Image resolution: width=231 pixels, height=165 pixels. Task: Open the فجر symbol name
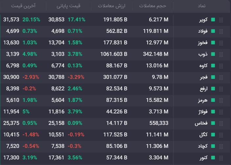tap(204, 77)
